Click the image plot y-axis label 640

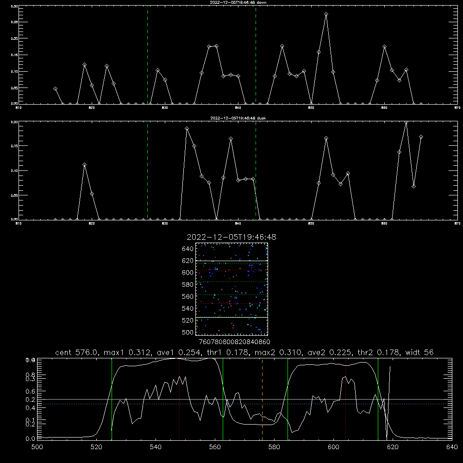click(188, 249)
